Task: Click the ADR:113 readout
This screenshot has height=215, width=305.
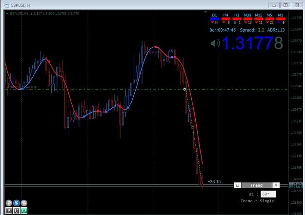Action: click(276, 30)
